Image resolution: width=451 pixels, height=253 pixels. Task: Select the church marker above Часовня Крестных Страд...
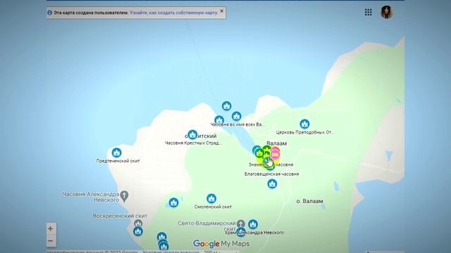192,134
